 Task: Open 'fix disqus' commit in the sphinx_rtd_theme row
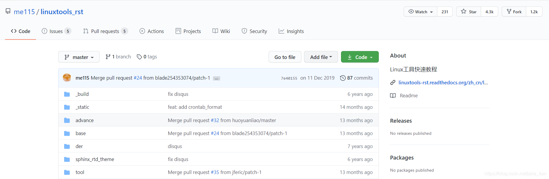tap(178, 159)
